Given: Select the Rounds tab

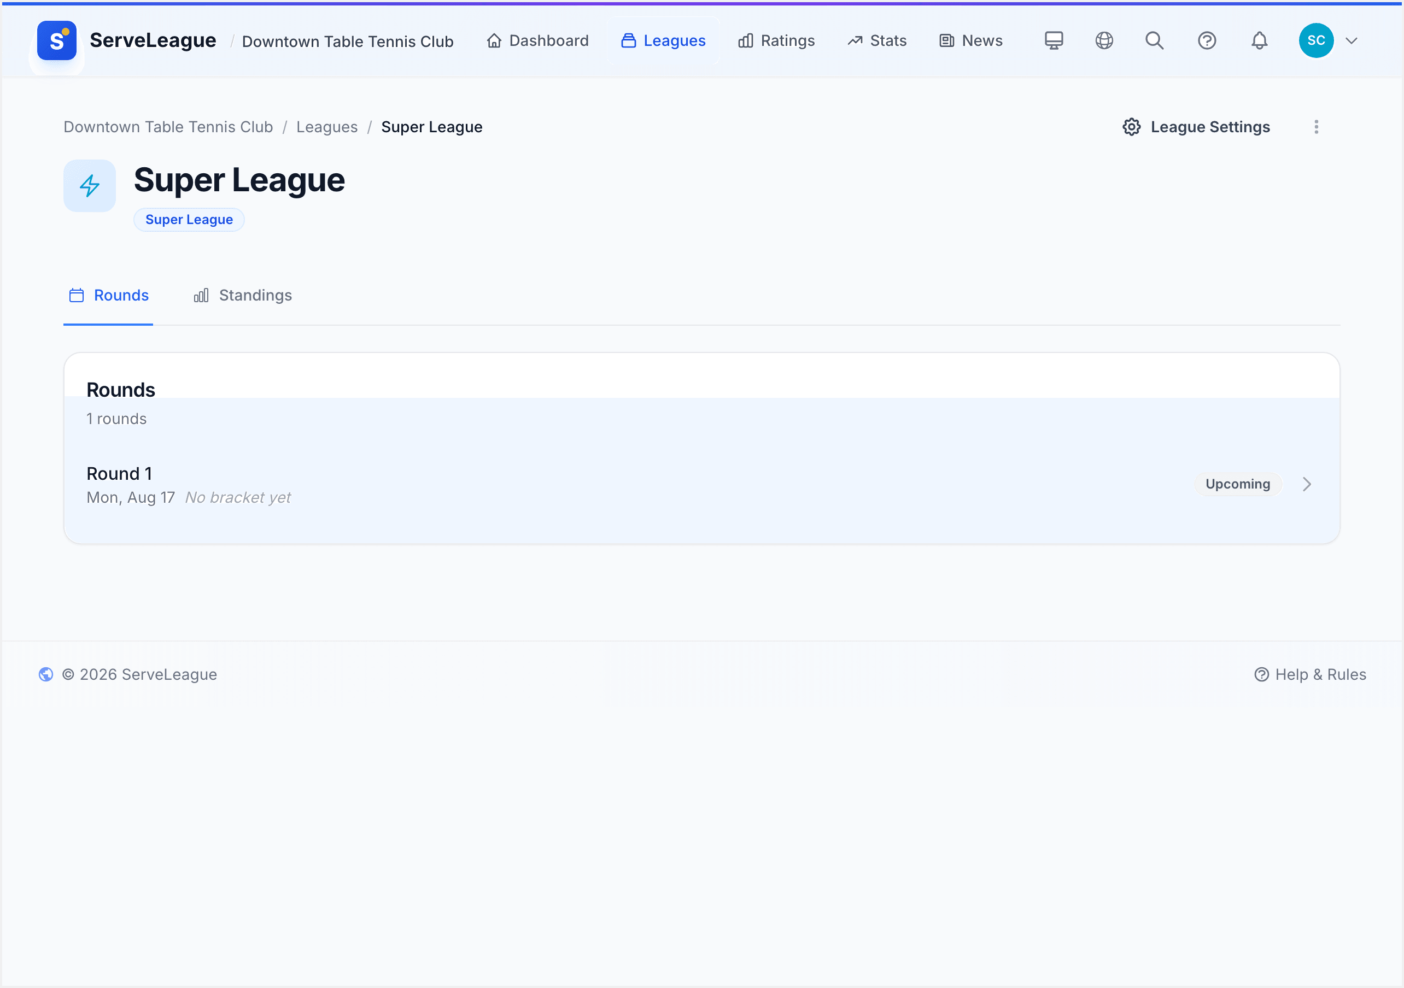Looking at the screenshot, I should click(108, 295).
